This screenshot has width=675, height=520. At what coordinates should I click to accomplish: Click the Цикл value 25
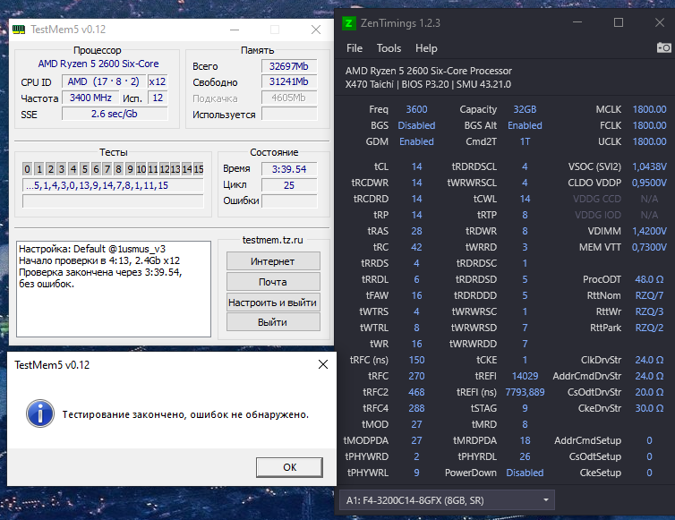(x=289, y=185)
